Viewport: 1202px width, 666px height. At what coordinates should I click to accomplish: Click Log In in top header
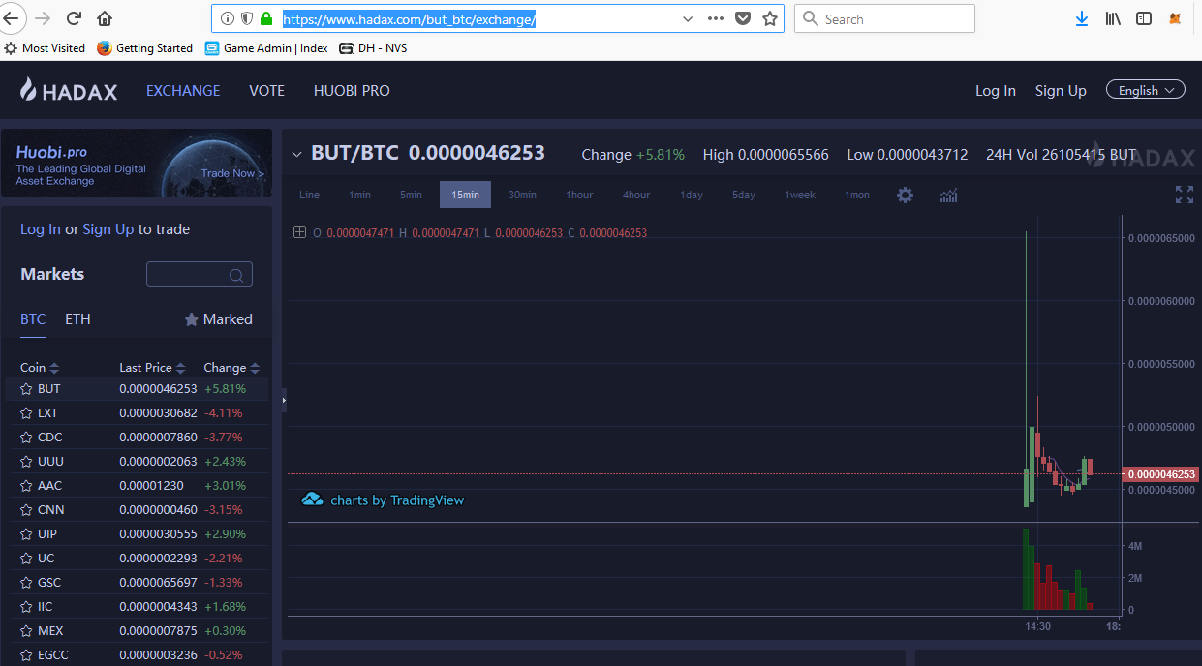(996, 91)
